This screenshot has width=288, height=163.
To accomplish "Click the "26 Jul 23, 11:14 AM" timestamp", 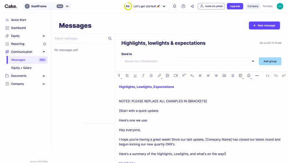I will [270, 43].
